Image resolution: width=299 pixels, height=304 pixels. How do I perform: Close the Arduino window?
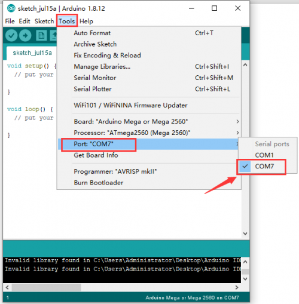tap(238, 8)
